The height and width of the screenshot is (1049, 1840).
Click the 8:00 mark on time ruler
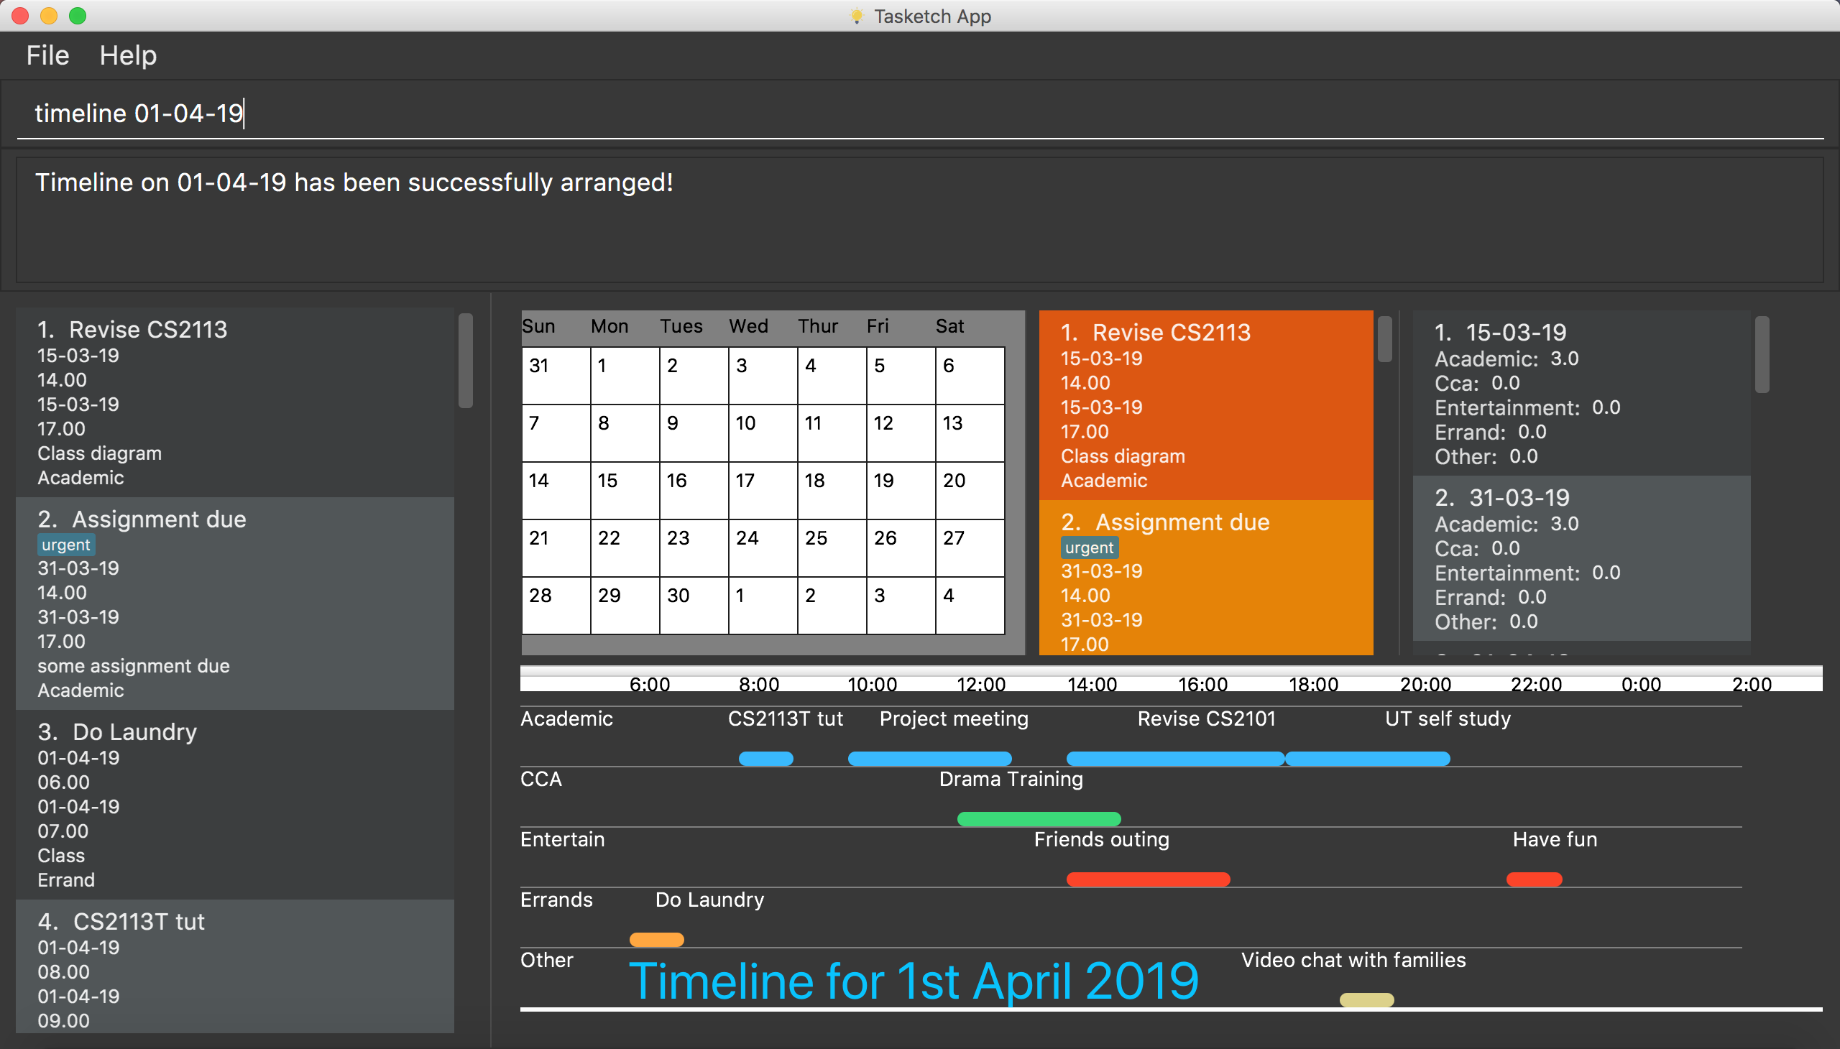pos(759,684)
